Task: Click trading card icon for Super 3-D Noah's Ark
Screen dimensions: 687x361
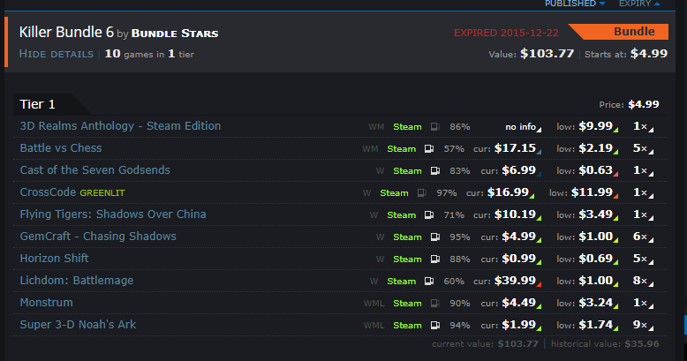Action: coord(434,325)
